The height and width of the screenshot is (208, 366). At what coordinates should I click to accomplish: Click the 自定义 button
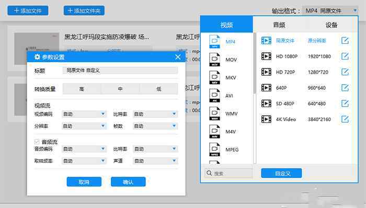pos(281,174)
